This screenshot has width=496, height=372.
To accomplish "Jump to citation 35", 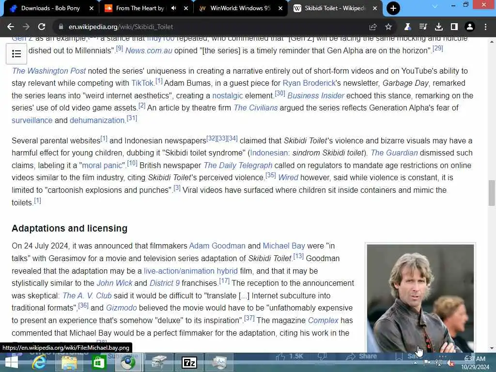I will (x=270, y=175).
